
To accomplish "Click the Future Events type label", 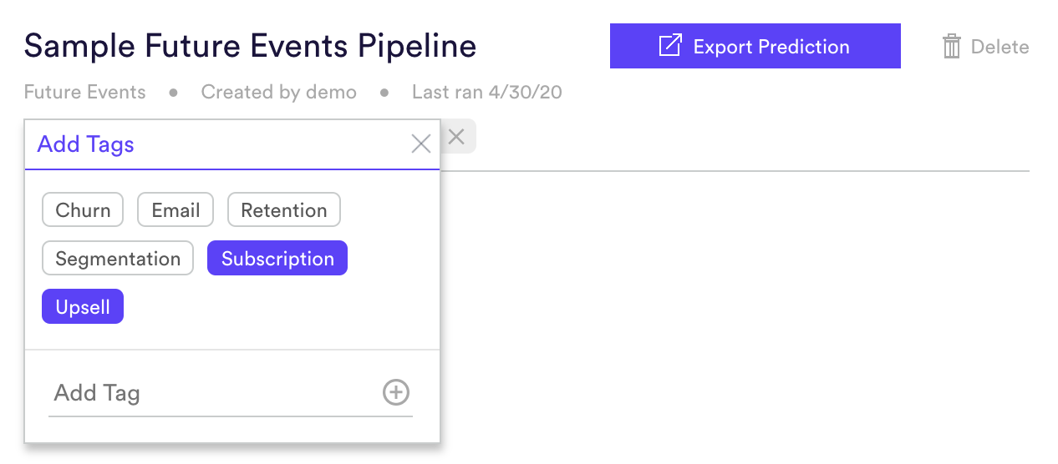I will click(x=84, y=92).
